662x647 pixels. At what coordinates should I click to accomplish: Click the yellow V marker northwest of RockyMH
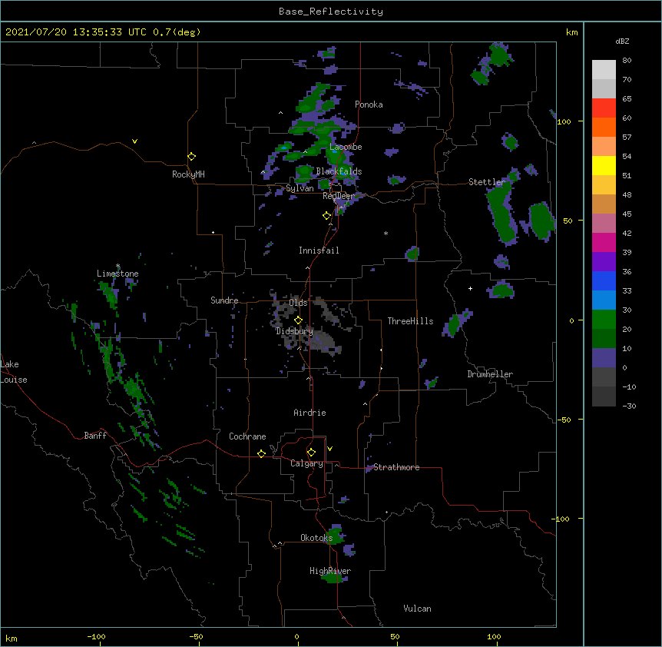134,141
